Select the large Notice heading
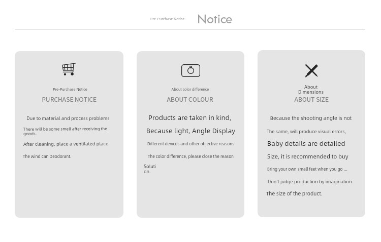Viewport: 381px width, 242px height. 215,19
